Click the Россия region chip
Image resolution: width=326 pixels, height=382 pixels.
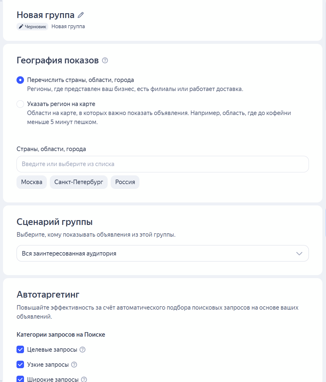click(x=125, y=182)
